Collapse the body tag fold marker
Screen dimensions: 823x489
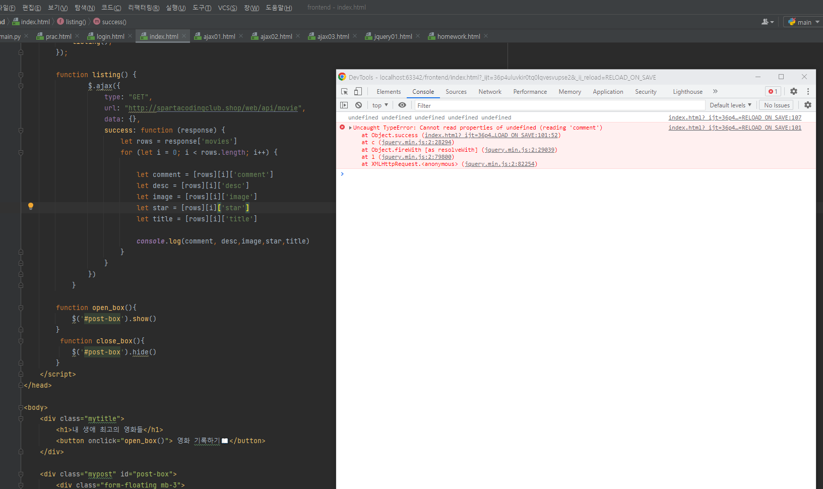click(21, 407)
